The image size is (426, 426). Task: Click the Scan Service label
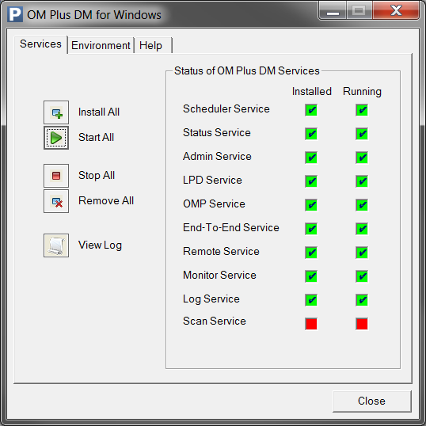tap(215, 321)
